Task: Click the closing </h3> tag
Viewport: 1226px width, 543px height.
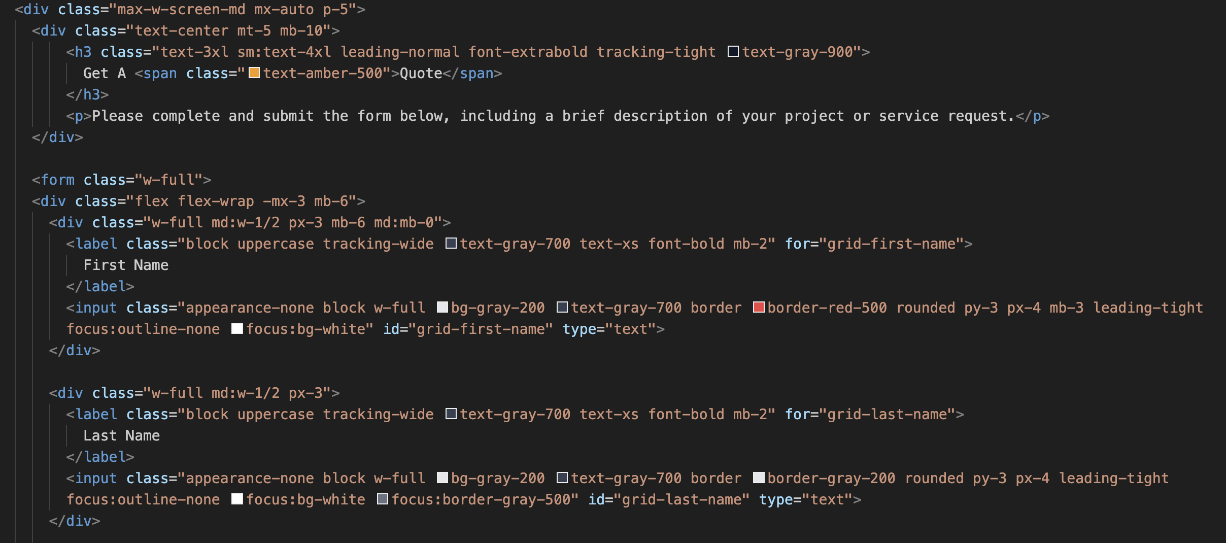Action: pyautogui.click(x=87, y=94)
